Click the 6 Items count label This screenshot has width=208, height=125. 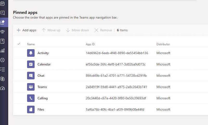(x=122, y=30)
